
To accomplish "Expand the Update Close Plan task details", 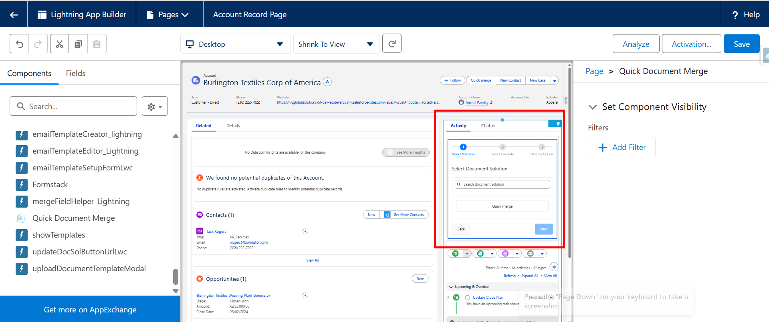I will coord(448,298).
